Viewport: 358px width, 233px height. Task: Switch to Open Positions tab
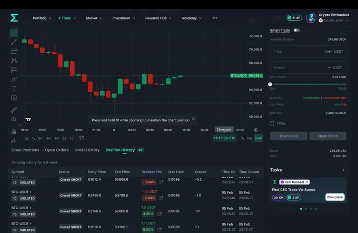pos(25,150)
